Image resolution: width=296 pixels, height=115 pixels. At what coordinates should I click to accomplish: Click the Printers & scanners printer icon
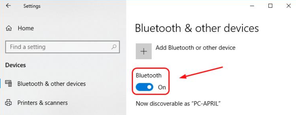click(x=8, y=103)
